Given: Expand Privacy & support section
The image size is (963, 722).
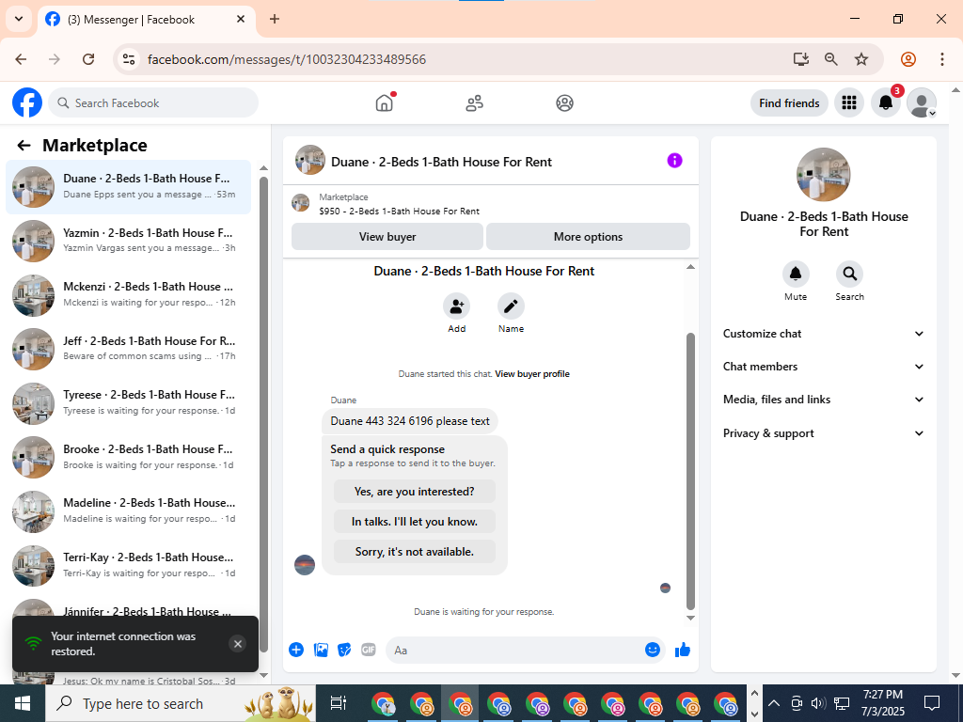Looking at the screenshot, I should coord(824,433).
